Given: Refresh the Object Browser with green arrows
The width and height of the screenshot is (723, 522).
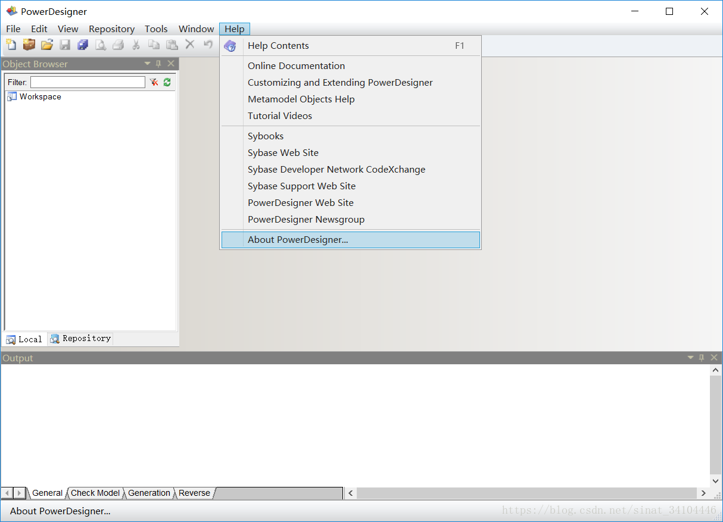Looking at the screenshot, I should pyautogui.click(x=167, y=82).
